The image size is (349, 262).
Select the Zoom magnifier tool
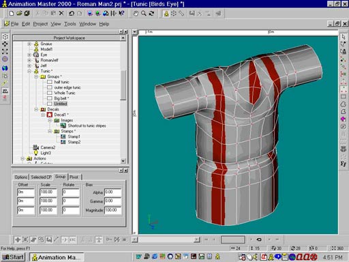point(144,14)
